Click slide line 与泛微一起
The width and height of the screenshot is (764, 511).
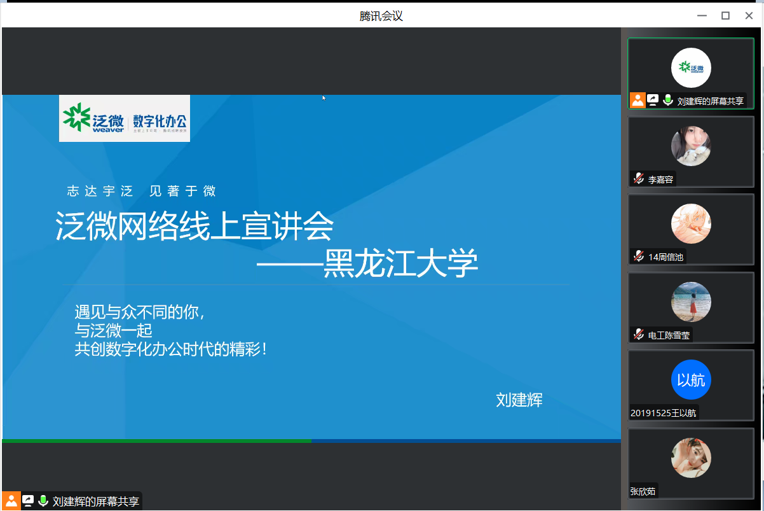coord(113,331)
